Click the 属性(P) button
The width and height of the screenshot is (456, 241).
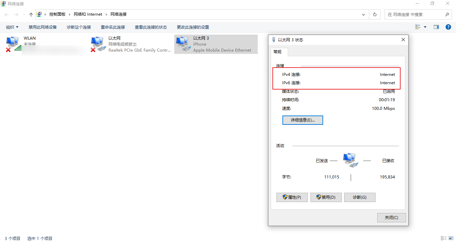292,197
